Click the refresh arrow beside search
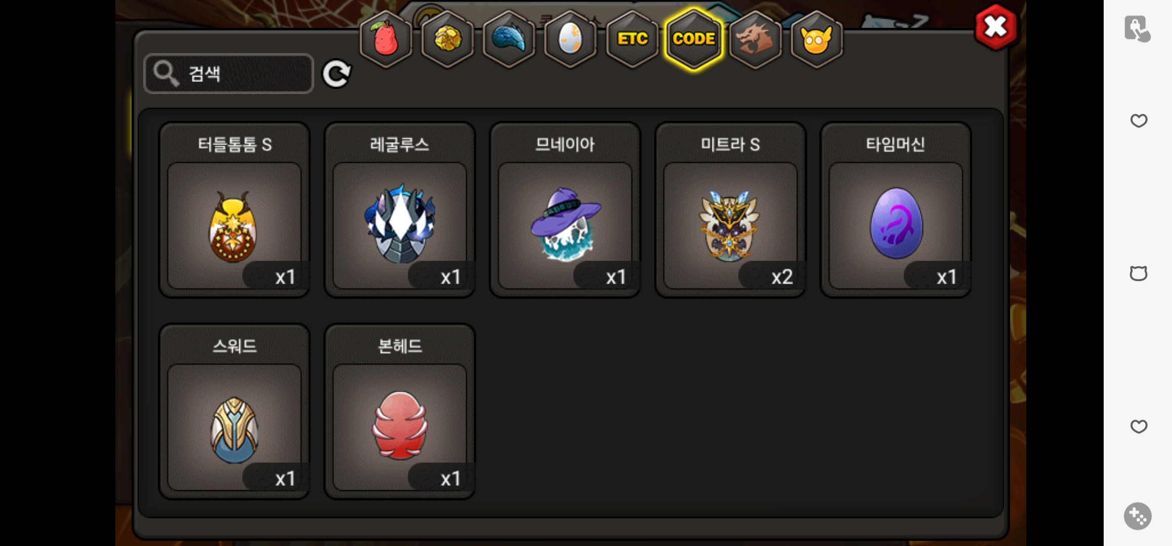 click(337, 74)
